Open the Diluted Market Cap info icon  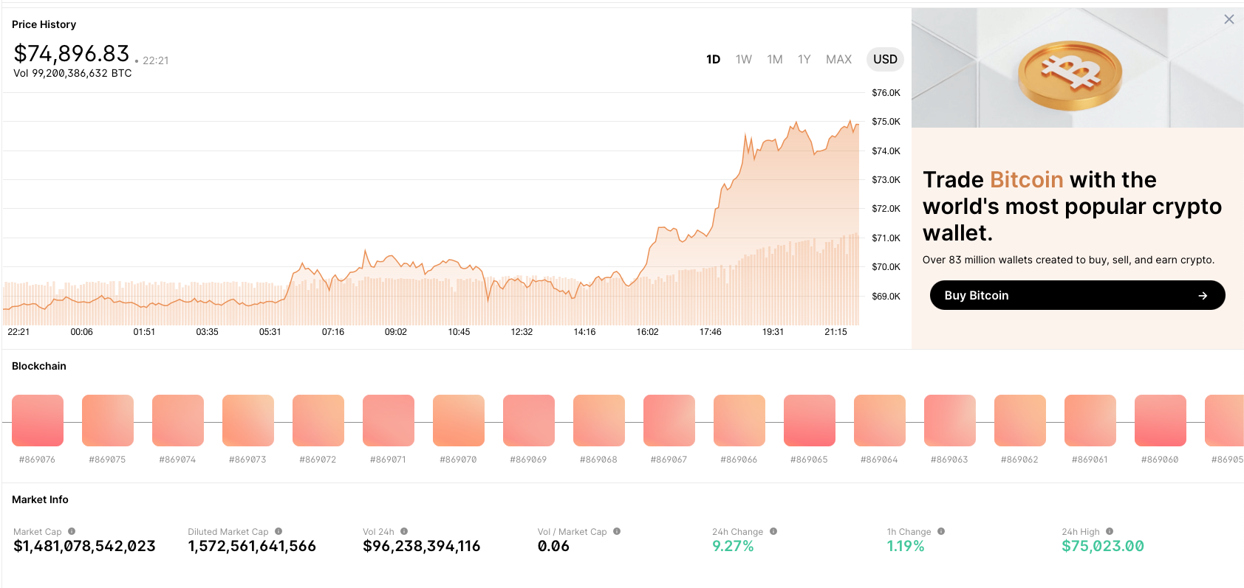(278, 531)
